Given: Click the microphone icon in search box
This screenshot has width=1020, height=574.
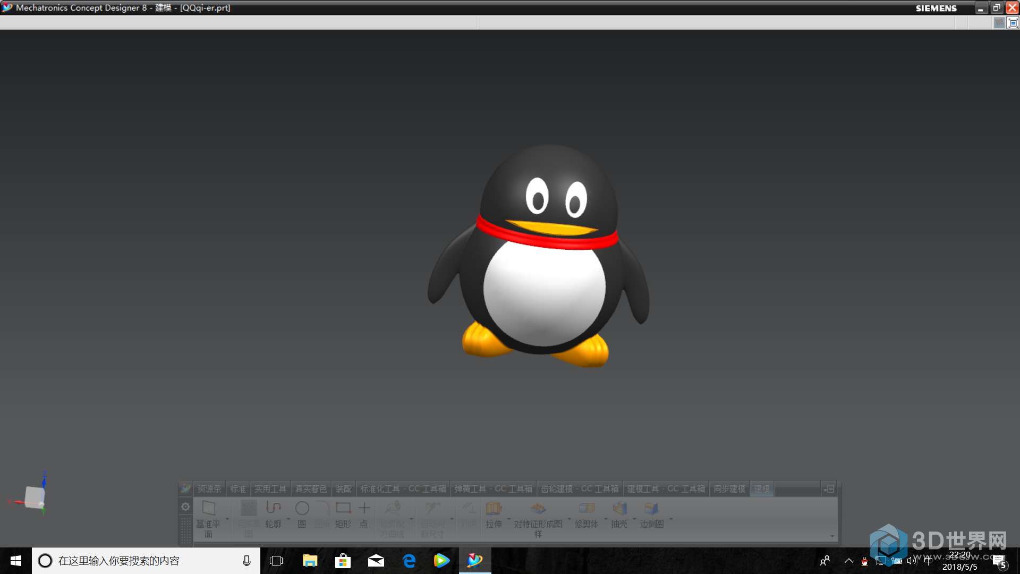Looking at the screenshot, I should click(x=246, y=561).
